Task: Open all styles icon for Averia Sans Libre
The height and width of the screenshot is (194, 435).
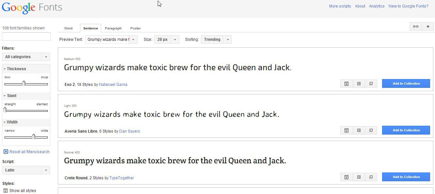Action: pyautogui.click(x=346, y=130)
